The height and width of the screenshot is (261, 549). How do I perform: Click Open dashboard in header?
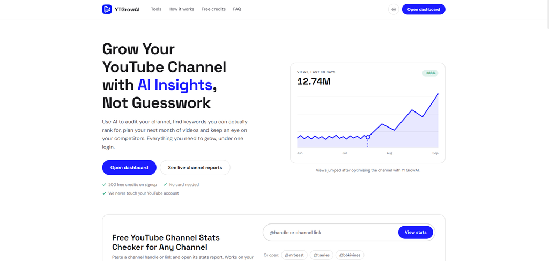pos(424,10)
